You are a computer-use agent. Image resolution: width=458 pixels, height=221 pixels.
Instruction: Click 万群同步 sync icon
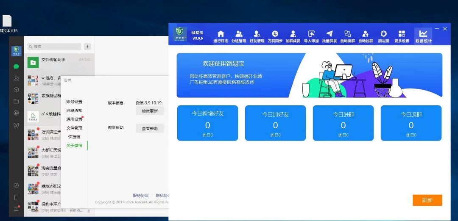coord(275,36)
